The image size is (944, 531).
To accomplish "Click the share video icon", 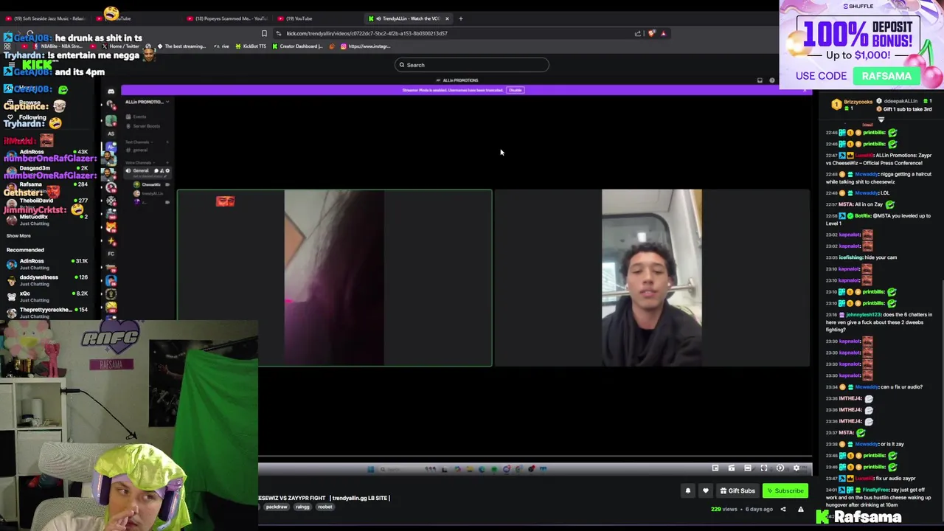I will click(783, 509).
